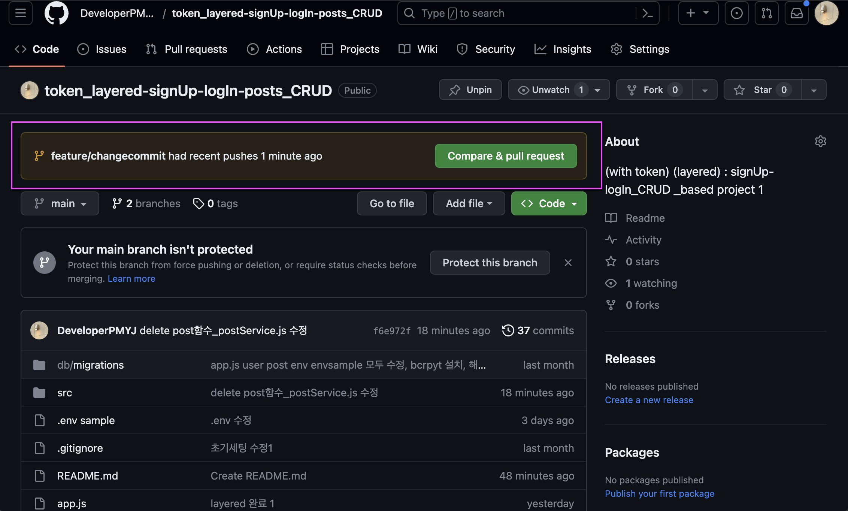
Task: Open the Add file dropdown
Action: 469,203
